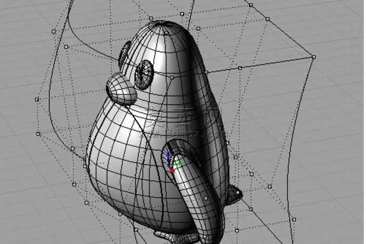Select the far-right corner cage control point
Image resolution: width=366 pixels, height=244 pixels.
(313, 57)
